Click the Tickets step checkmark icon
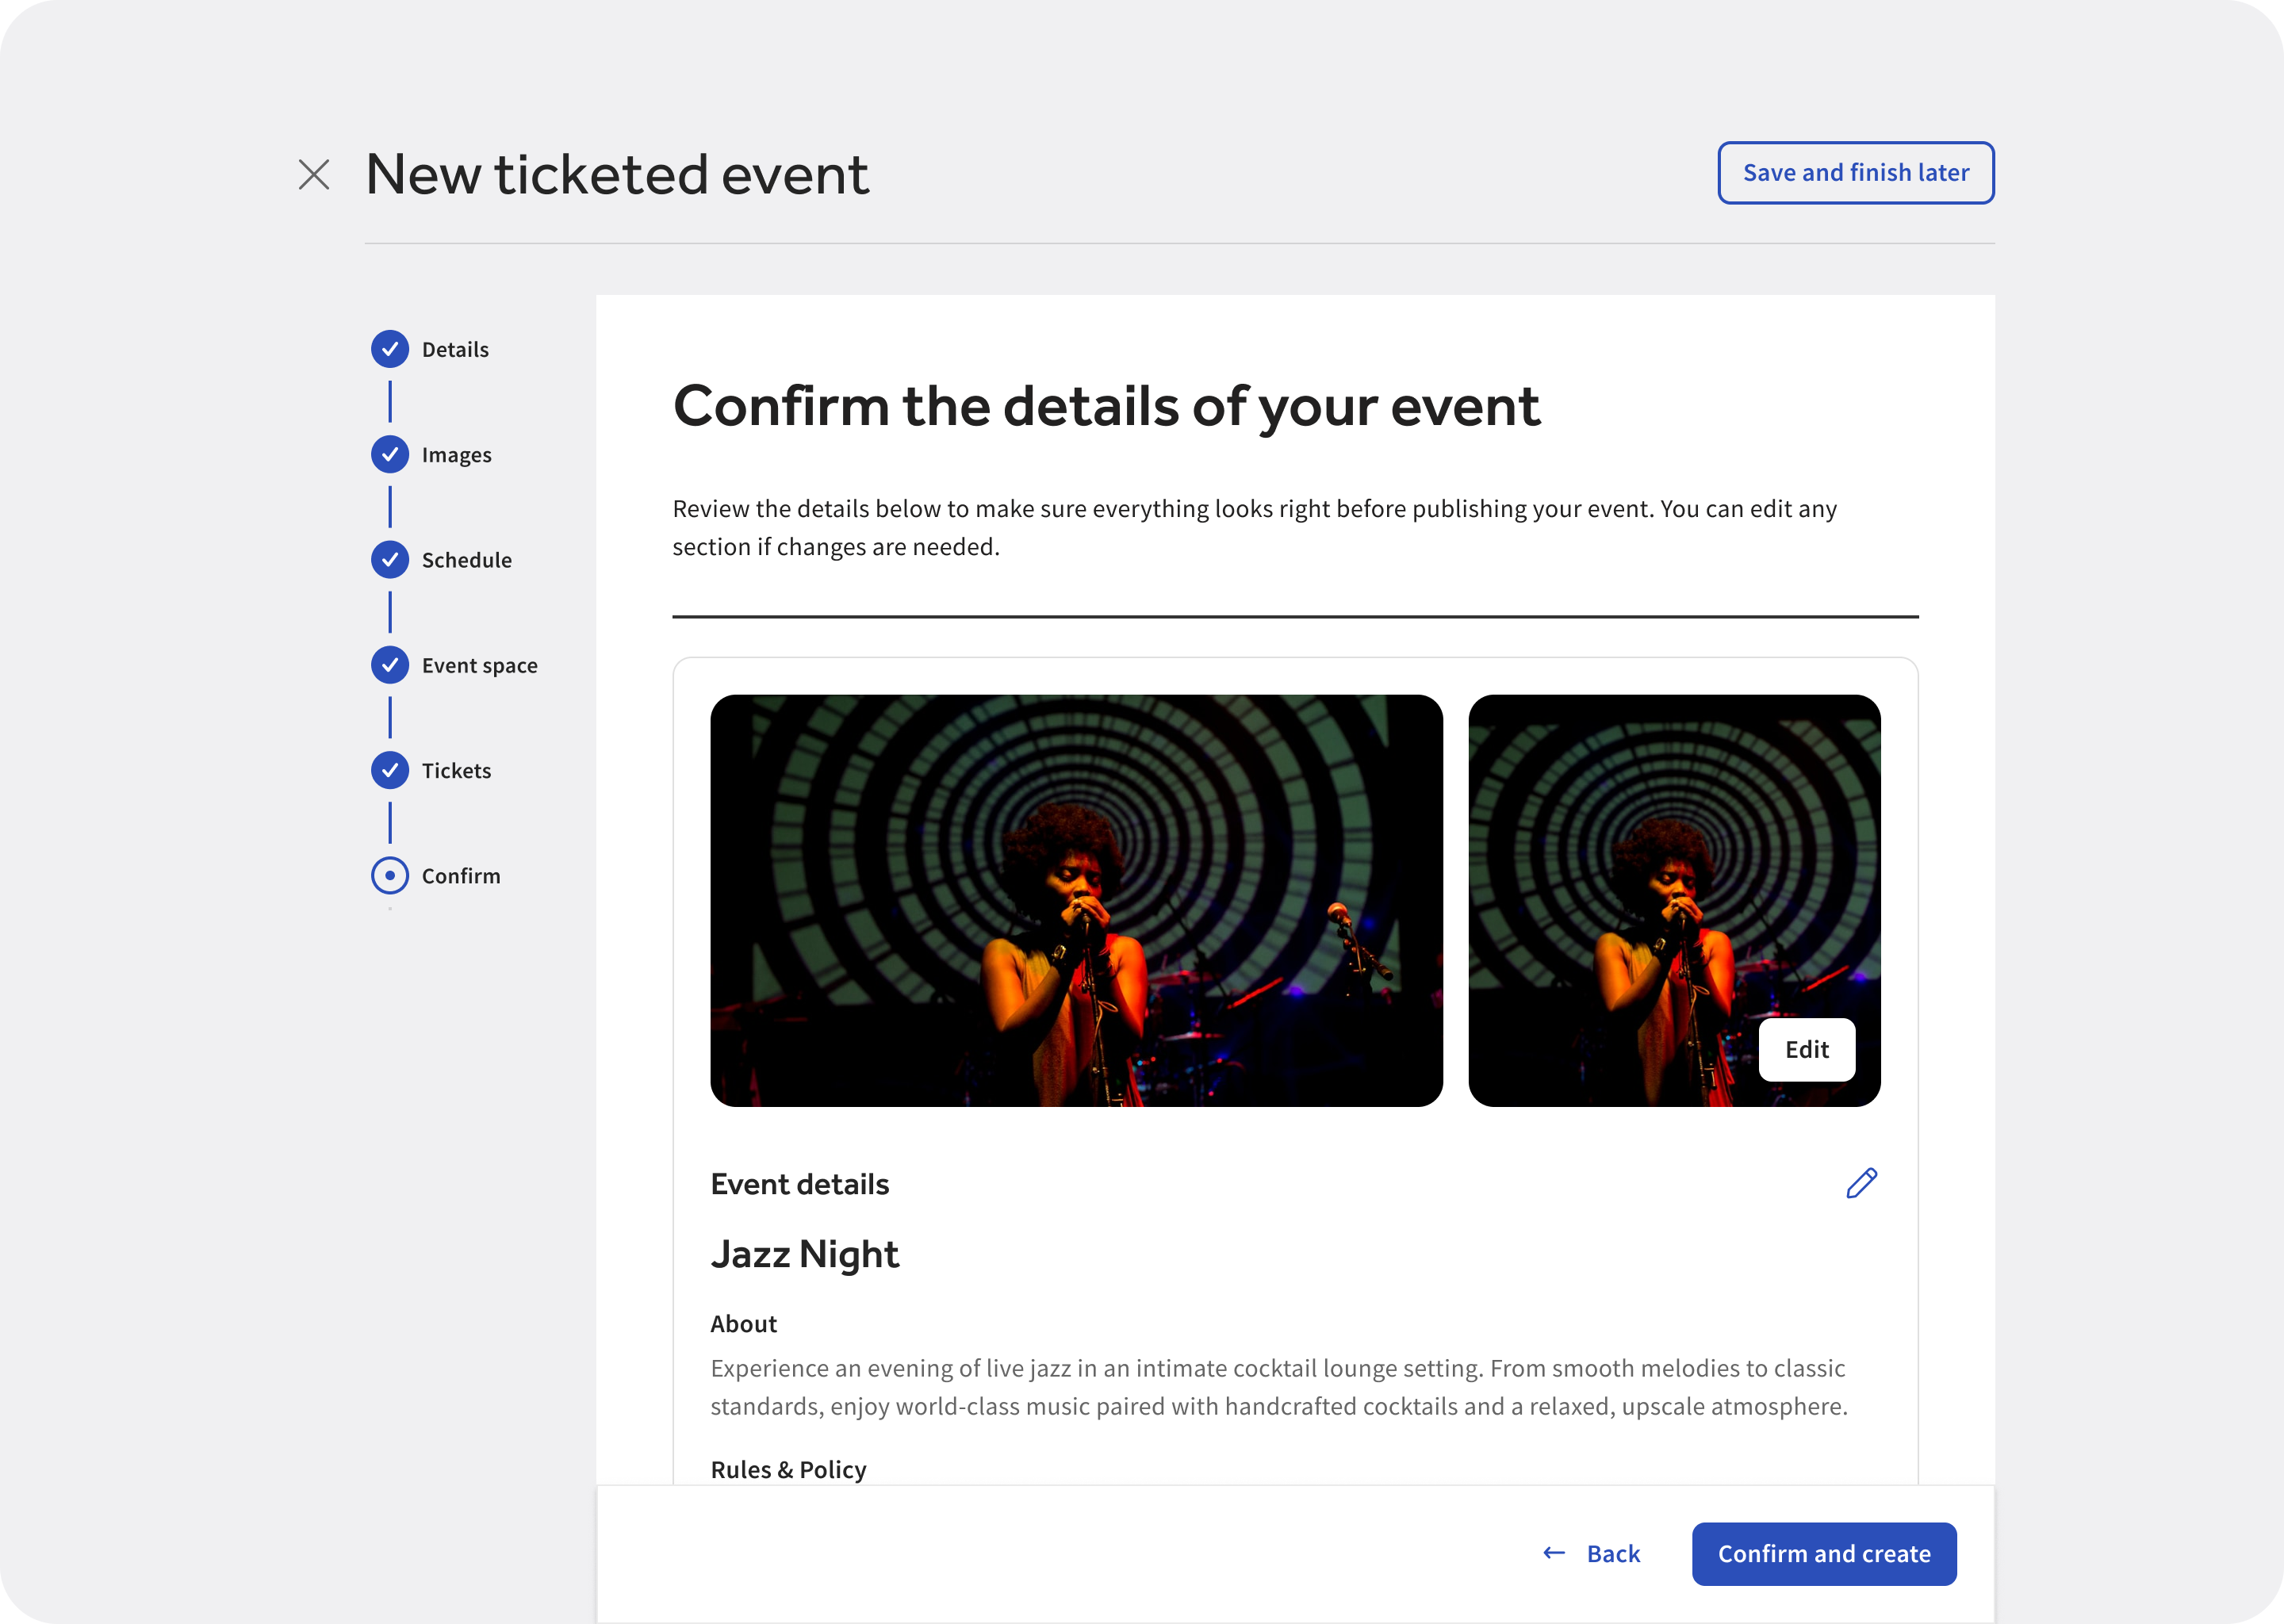Image resolution: width=2284 pixels, height=1624 pixels. point(389,770)
